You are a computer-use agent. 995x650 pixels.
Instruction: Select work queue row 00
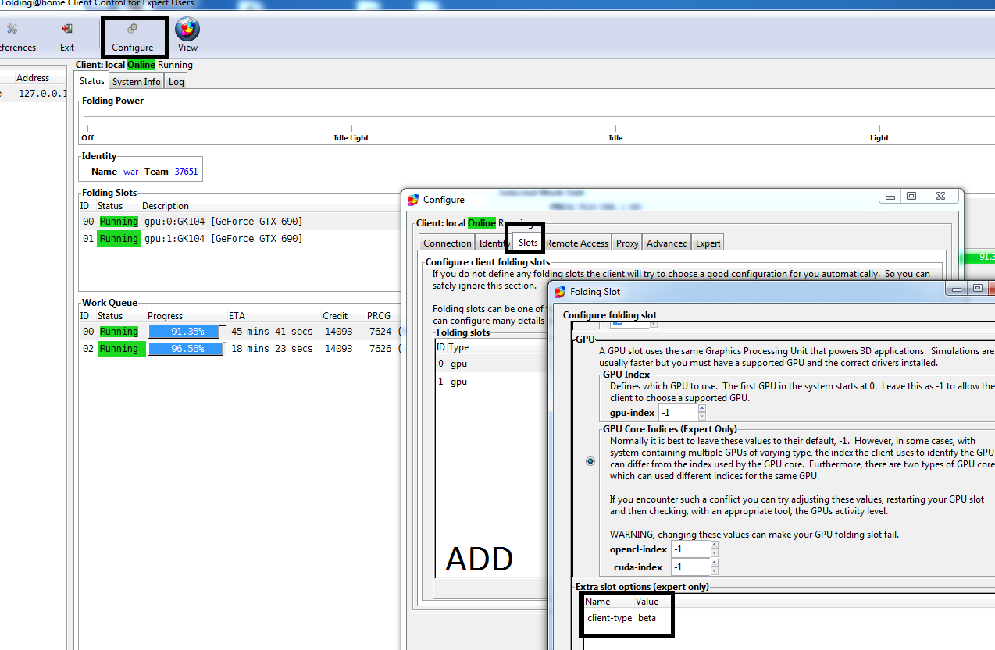point(240,332)
